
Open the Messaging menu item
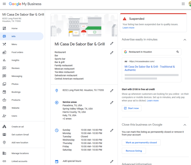[17, 76]
